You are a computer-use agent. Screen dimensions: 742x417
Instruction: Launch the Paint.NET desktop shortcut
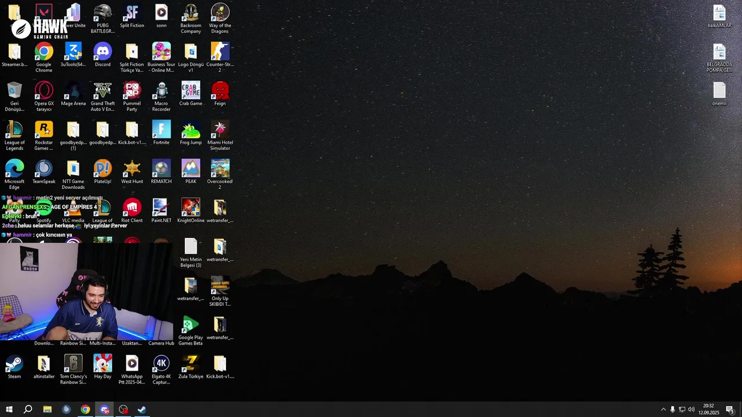[x=160, y=211]
